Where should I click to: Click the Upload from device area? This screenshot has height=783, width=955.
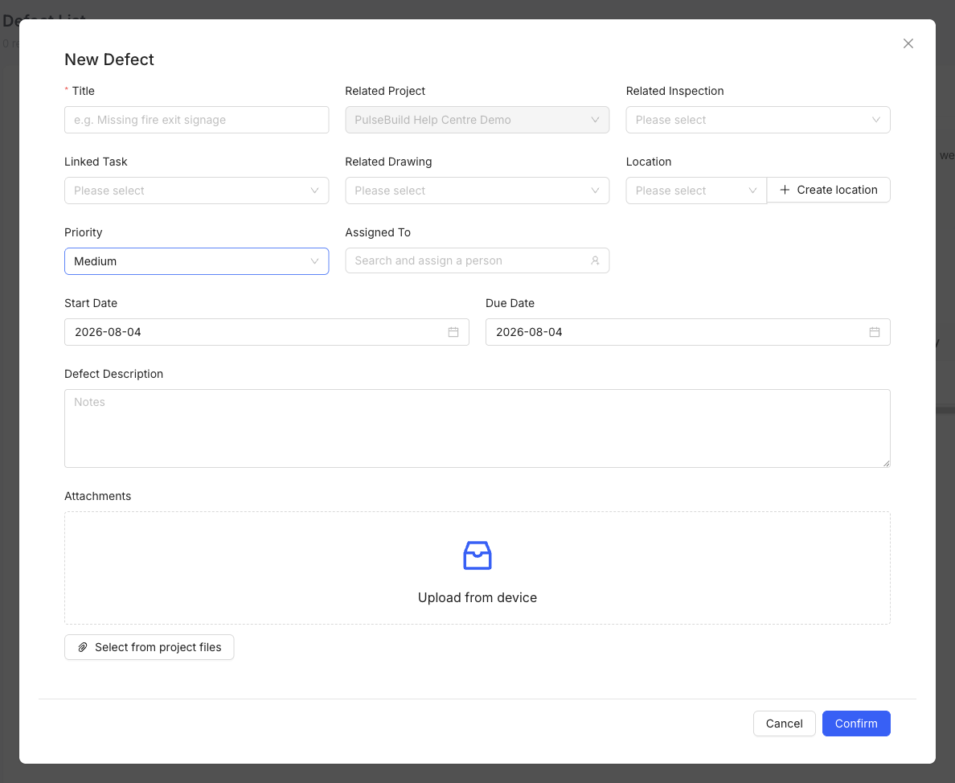477,568
